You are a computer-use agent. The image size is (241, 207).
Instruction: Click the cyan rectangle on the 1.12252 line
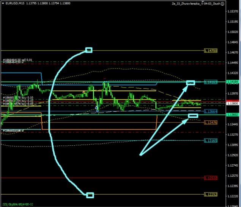90,195
